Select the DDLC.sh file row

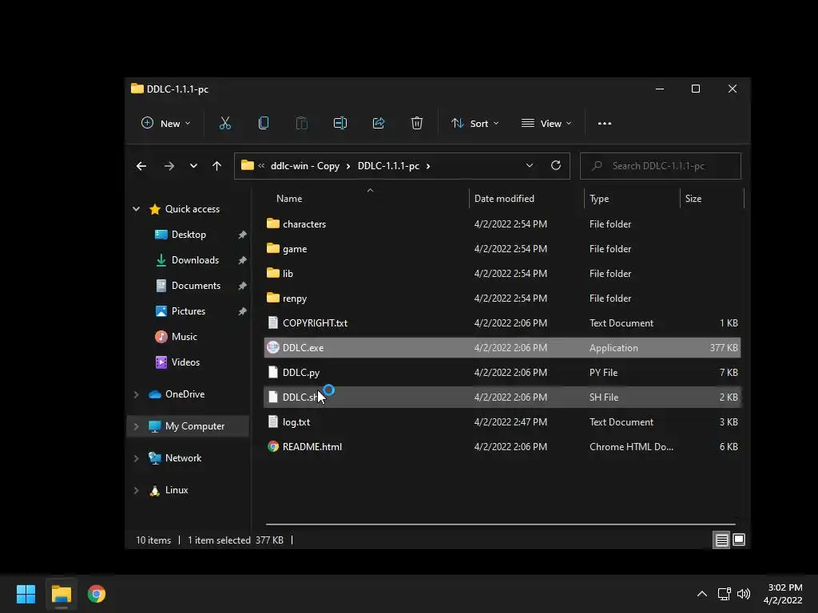[502, 397]
